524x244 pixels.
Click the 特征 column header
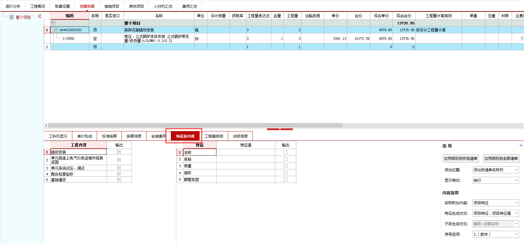tap(200, 145)
